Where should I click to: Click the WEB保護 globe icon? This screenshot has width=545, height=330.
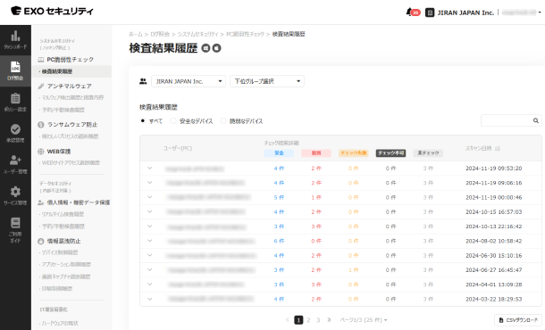click(x=41, y=152)
